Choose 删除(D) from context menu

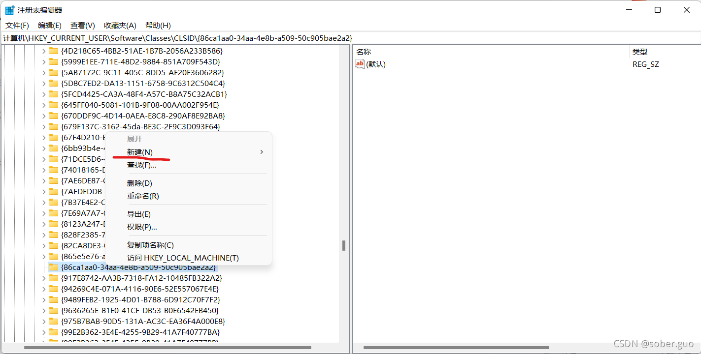point(189,183)
